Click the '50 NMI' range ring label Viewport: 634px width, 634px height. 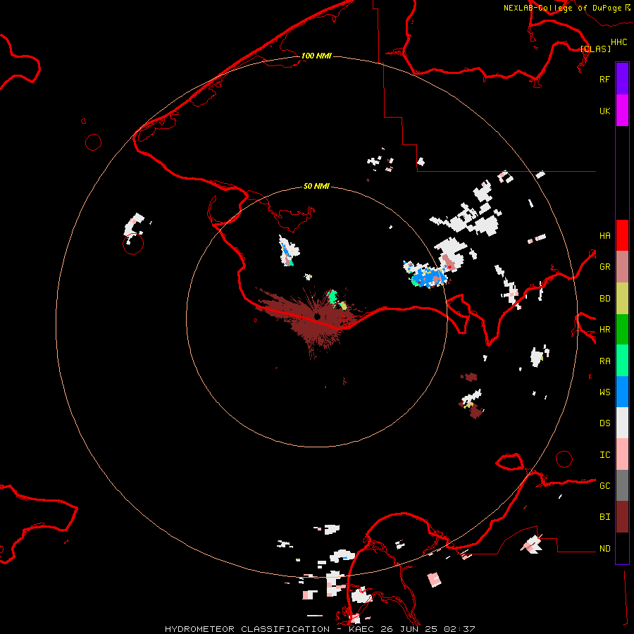point(316,186)
